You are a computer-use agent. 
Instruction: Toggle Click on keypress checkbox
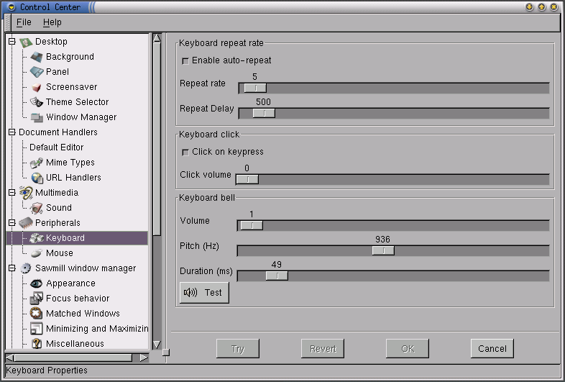click(x=185, y=153)
